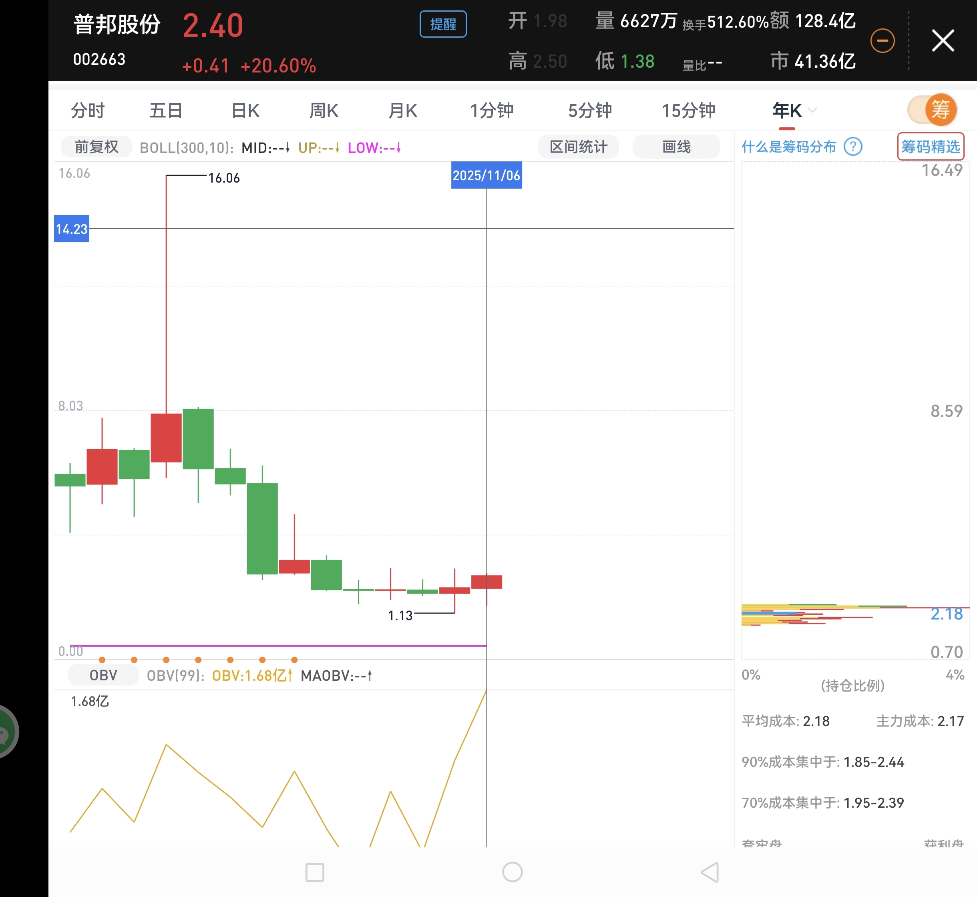Switch to the 15分钟 tab
The image size is (977, 897).
688,111
